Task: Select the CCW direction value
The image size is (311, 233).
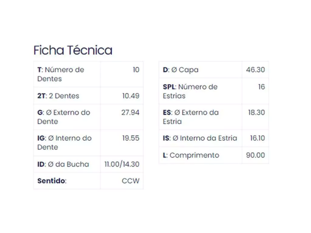Action: point(131,181)
